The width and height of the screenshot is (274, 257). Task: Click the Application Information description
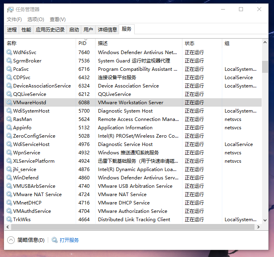click(125, 128)
